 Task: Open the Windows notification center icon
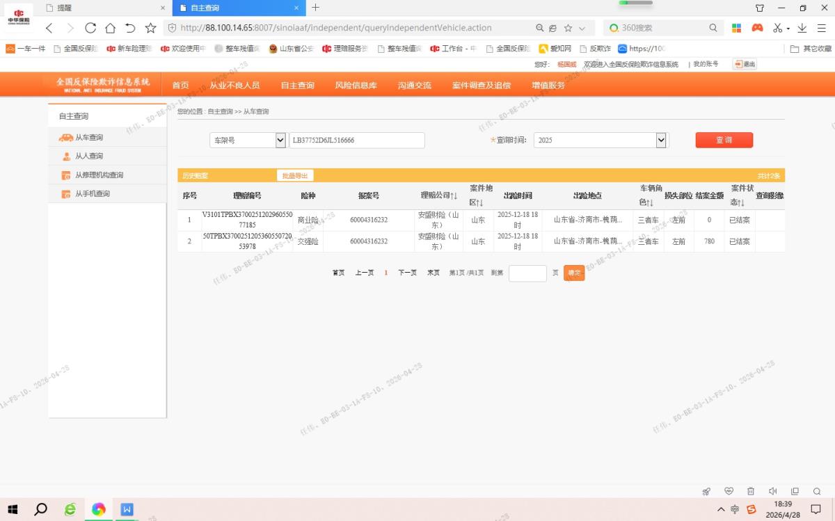pos(816,509)
